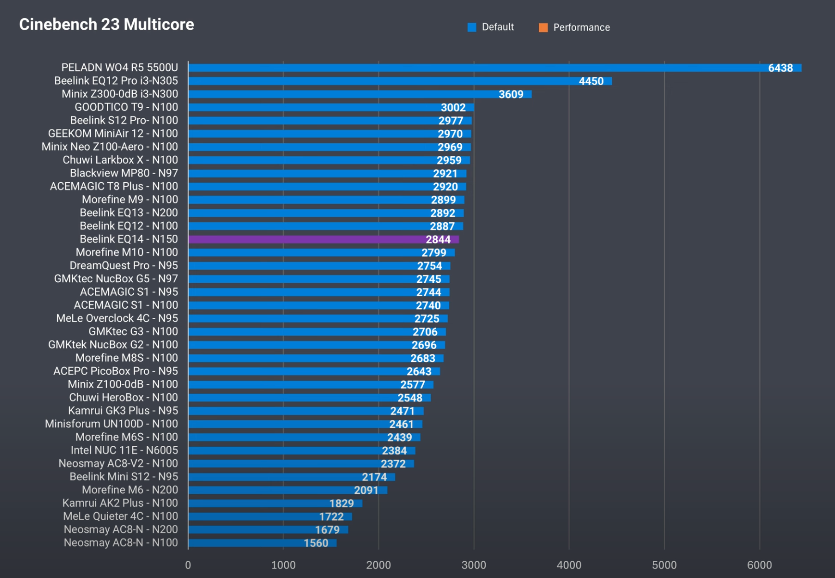This screenshot has height=578, width=835.
Task: Click the Performance legend label
Action: [582, 27]
